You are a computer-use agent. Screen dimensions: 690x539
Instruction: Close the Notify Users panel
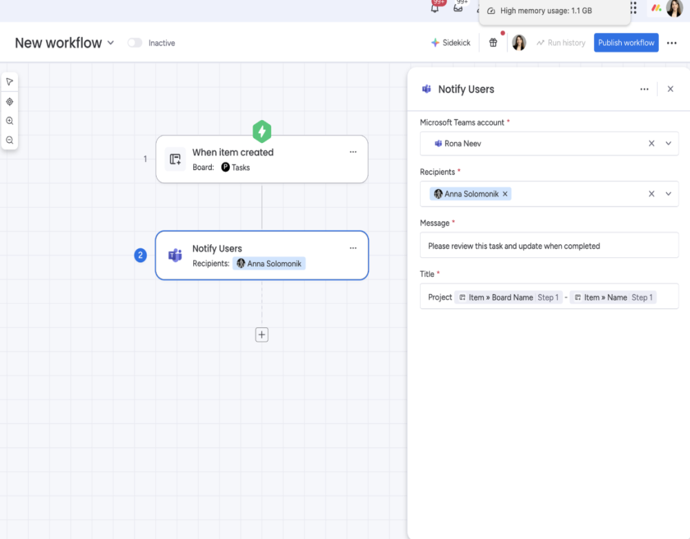[x=670, y=89]
